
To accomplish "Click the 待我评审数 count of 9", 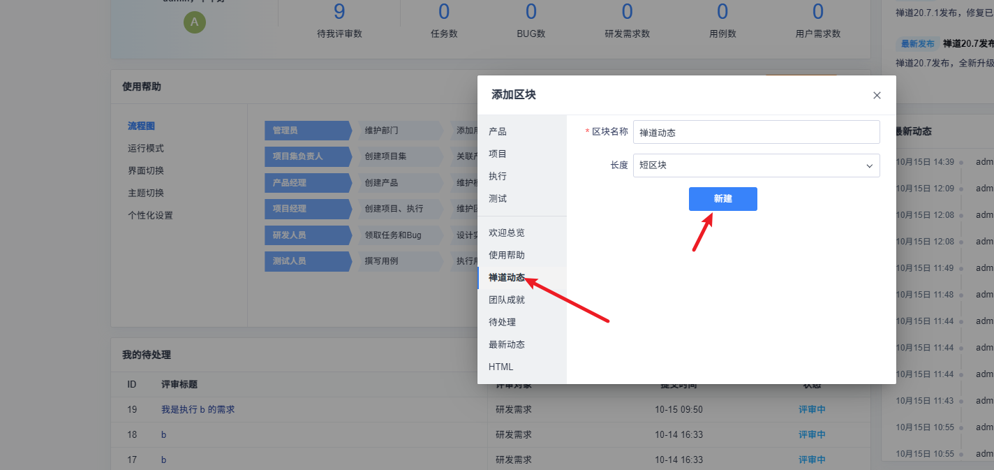I will [339, 12].
